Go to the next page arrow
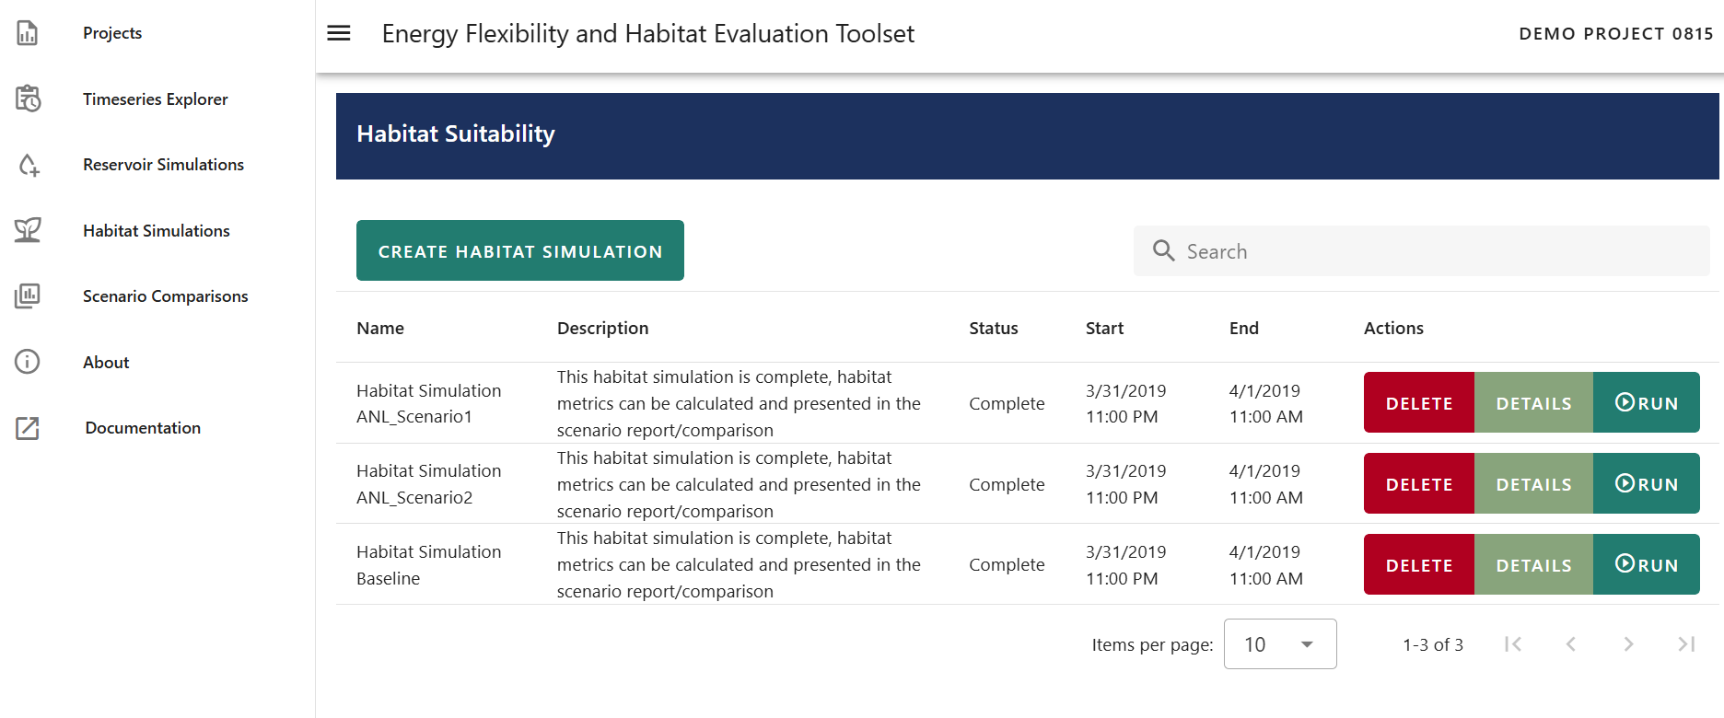Screen dimensions: 1724x718 [x=1628, y=644]
